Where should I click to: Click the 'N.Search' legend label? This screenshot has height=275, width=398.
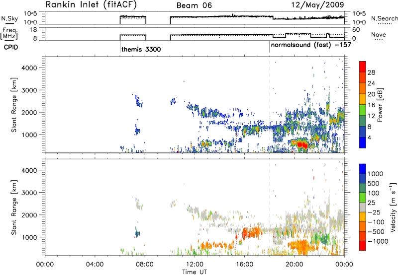384,18
